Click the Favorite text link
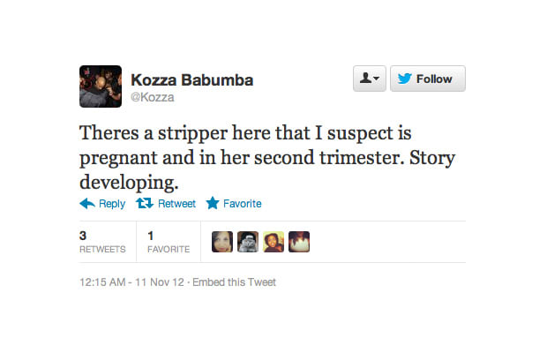Viewport: 547px width, 353px height. click(x=243, y=204)
